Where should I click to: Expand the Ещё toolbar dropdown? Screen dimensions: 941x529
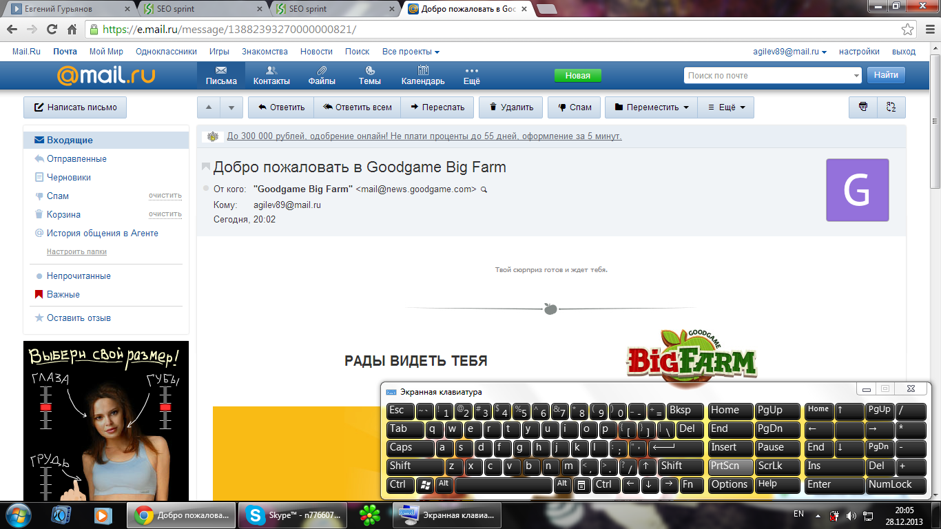[726, 107]
